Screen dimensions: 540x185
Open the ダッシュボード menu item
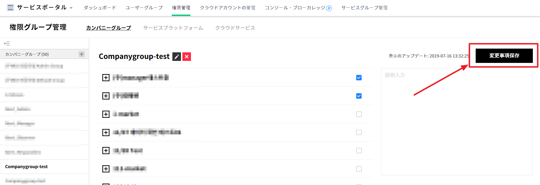click(x=100, y=8)
